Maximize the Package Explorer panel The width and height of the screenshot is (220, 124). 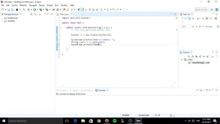click(52, 14)
